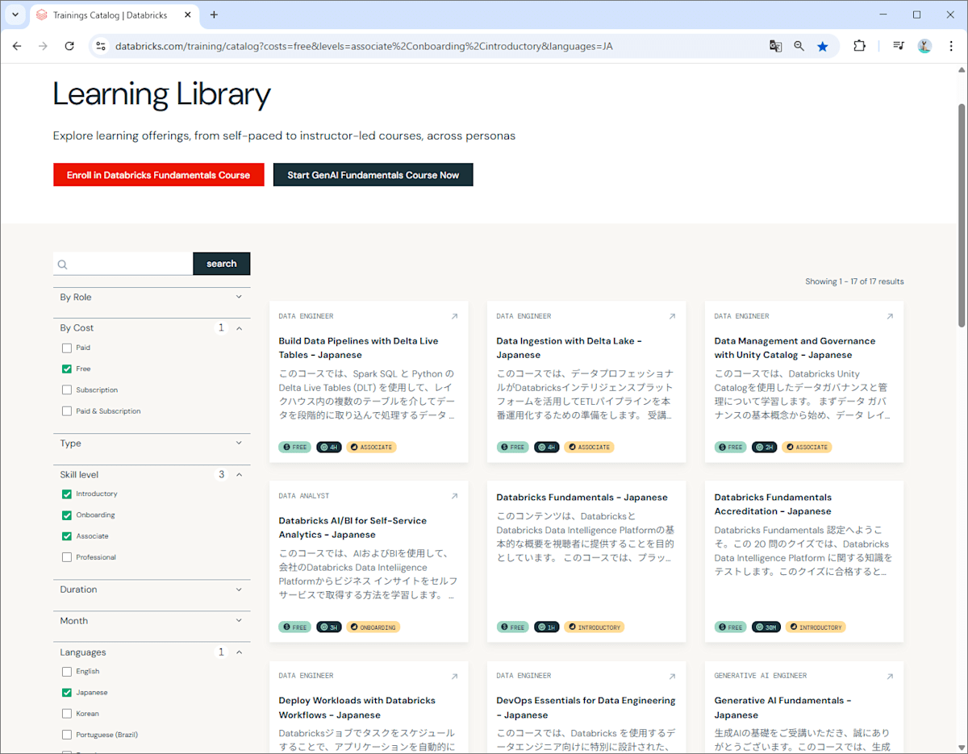Uncheck the Associate skill level
The image size is (968, 754).
tap(67, 535)
